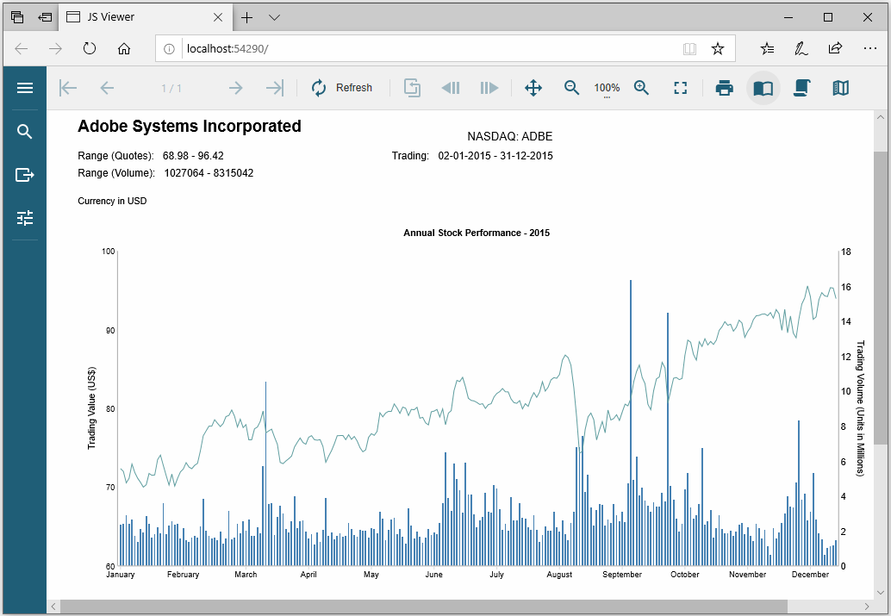Open Edge's settings and more menu

click(x=869, y=49)
